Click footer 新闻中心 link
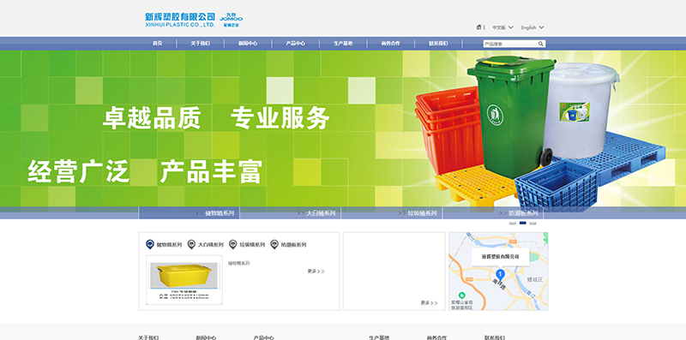The height and width of the screenshot is (340, 686). (x=206, y=337)
